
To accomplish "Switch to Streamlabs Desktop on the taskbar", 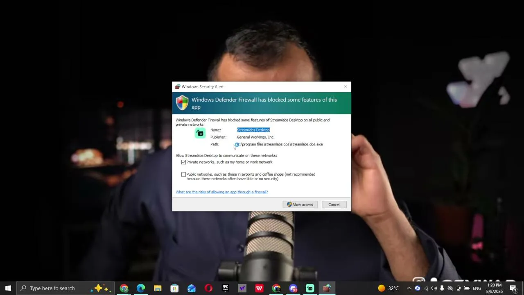I will point(310,288).
